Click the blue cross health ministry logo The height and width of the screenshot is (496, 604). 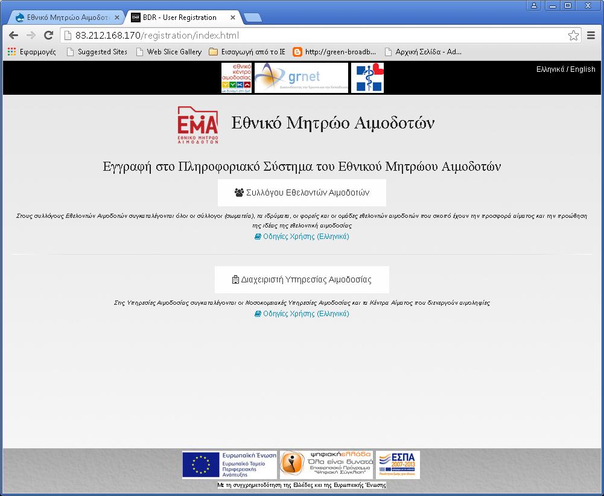click(x=367, y=78)
